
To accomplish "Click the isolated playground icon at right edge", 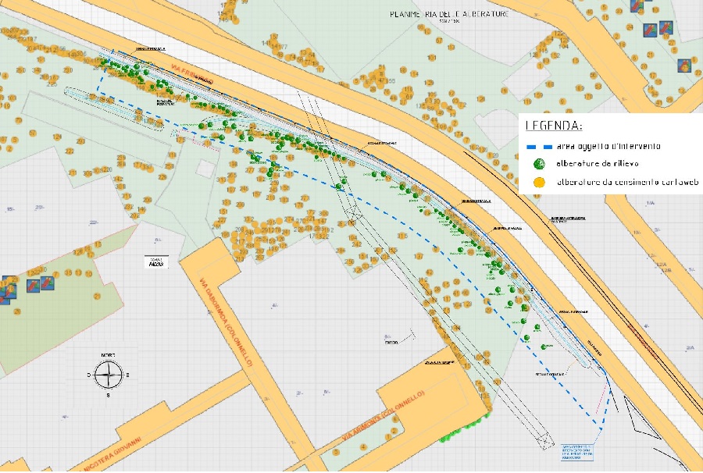I will [x=683, y=66].
